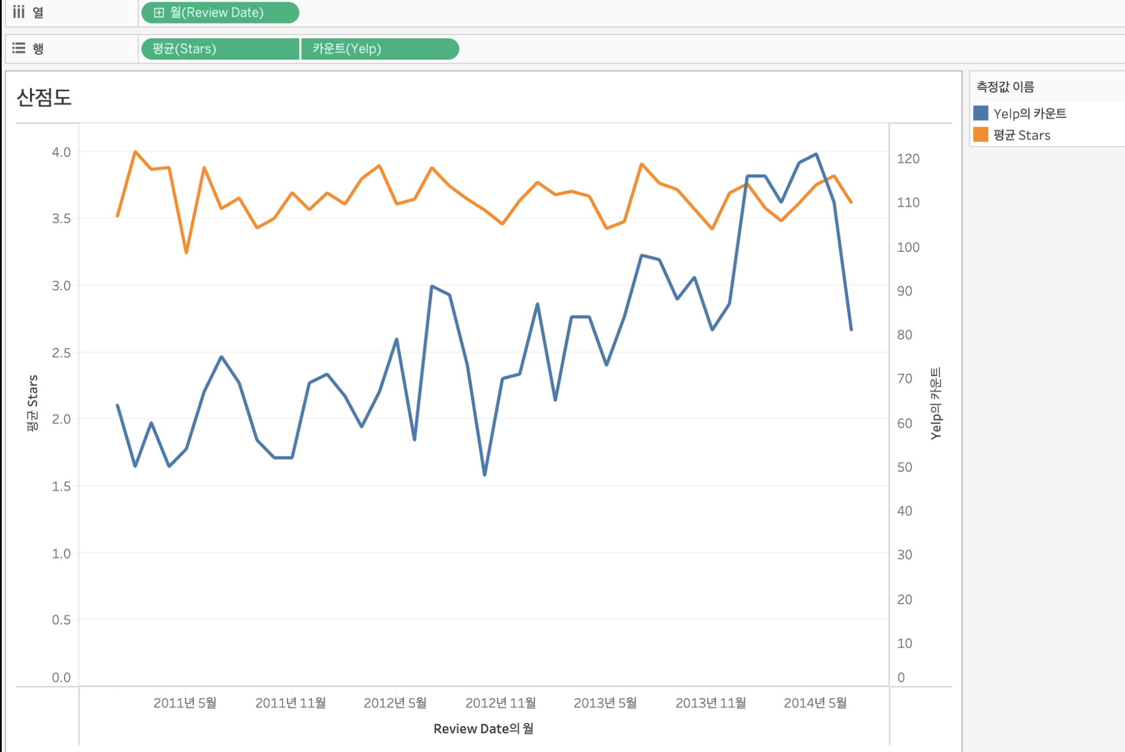Click the 행 rows shelf label
Screen dimensions: 1125x752
tap(38, 48)
